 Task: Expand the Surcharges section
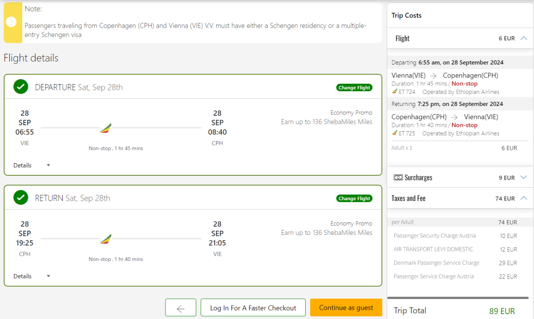pos(524,178)
